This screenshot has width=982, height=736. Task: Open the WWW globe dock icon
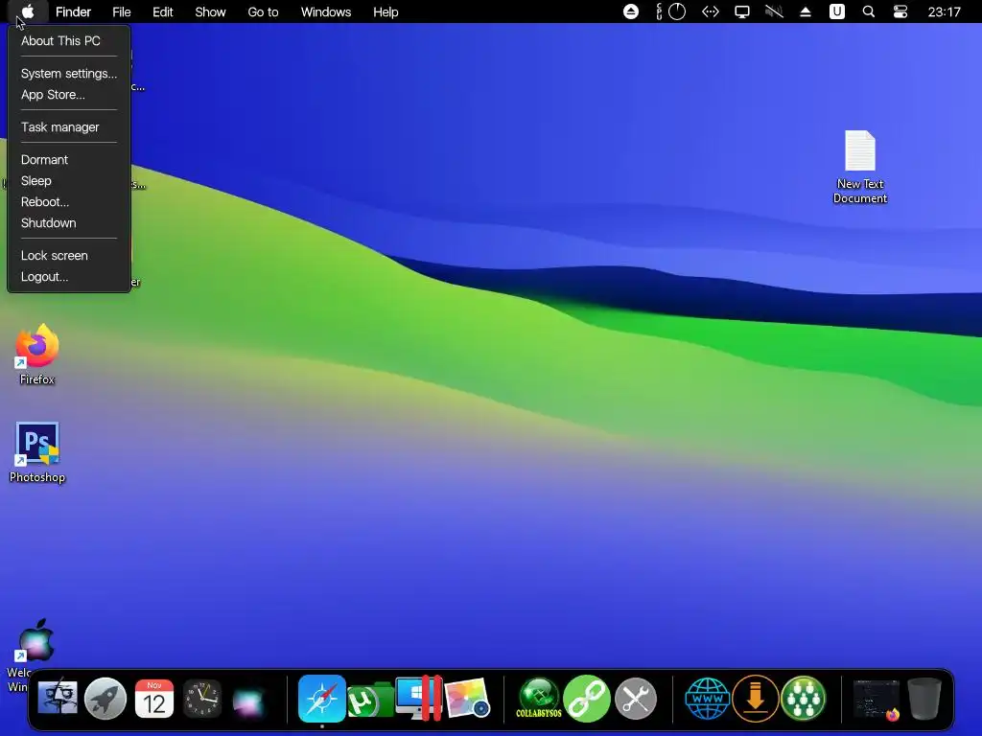pos(707,698)
